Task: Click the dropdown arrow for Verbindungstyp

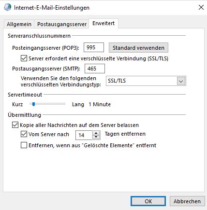Action: tap(181, 81)
